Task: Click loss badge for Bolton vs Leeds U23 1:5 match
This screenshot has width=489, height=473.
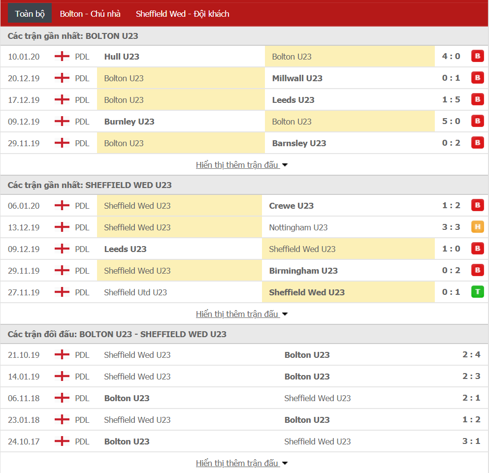Action: (x=478, y=99)
